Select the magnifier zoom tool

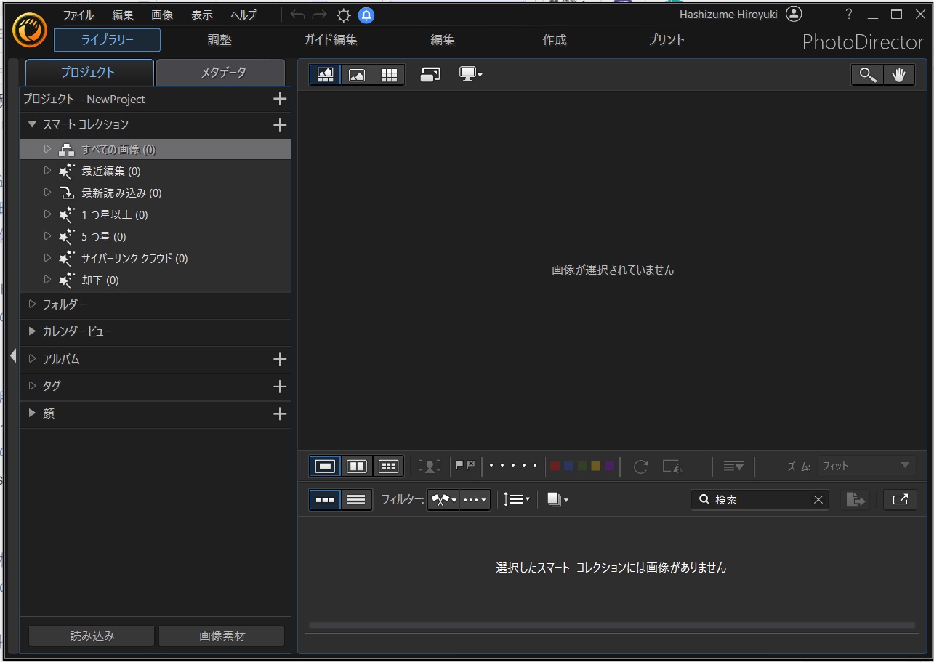click(868, 75)
